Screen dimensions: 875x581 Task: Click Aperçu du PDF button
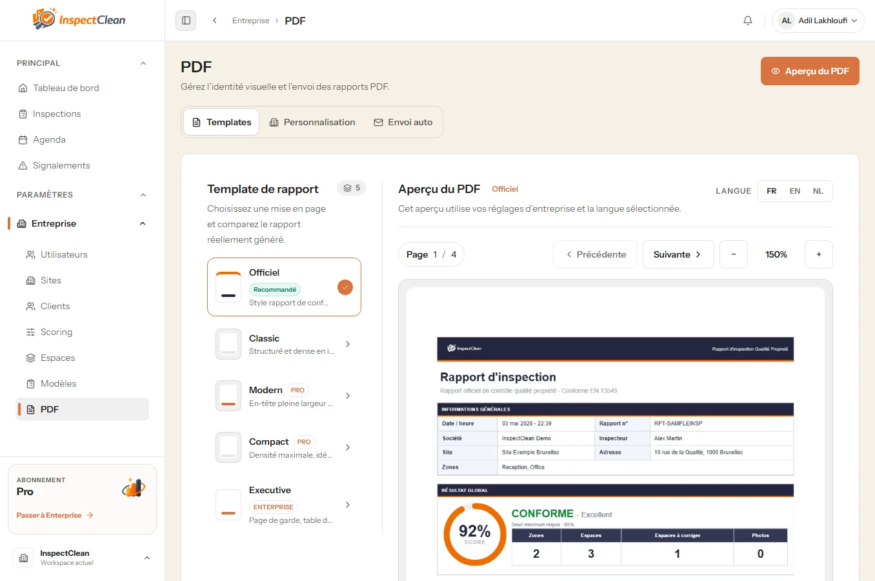pyautogui.click(x=810, y=71)
